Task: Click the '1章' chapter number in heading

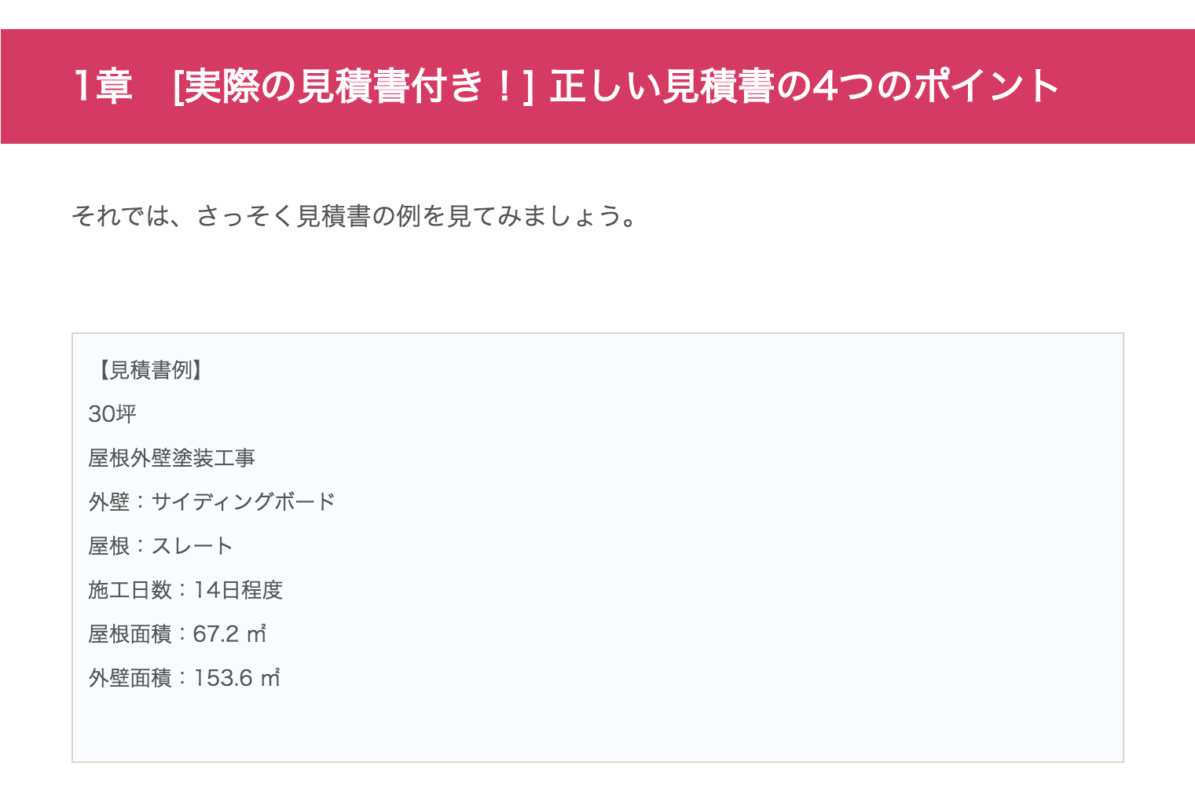Action: (103, 86)
